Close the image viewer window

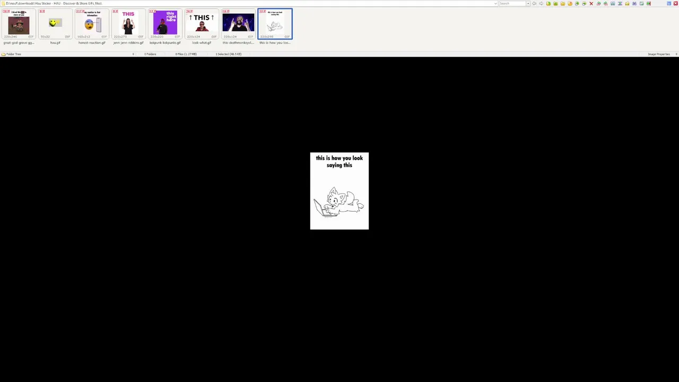(675, 4)
